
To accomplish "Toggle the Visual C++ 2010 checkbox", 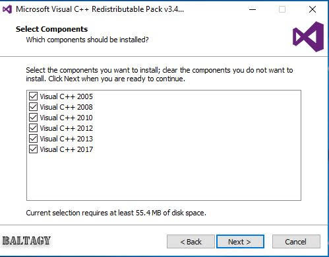I will tap(33, 118).
